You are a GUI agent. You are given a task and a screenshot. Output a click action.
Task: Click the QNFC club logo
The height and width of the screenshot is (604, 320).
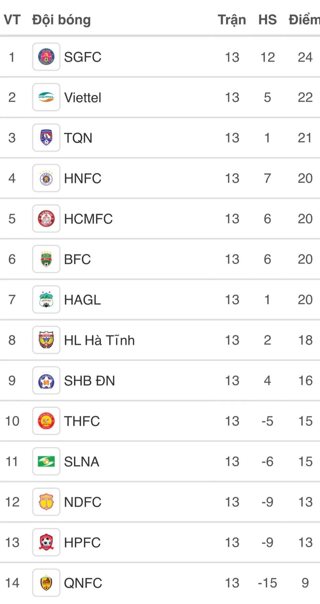46,583
